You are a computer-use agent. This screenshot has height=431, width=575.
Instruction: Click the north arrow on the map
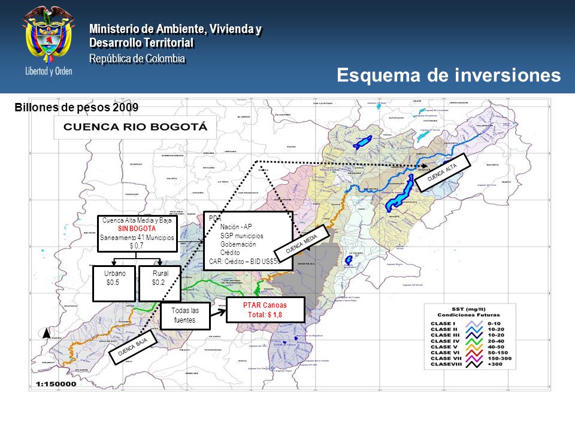click(x=47, y=333)
